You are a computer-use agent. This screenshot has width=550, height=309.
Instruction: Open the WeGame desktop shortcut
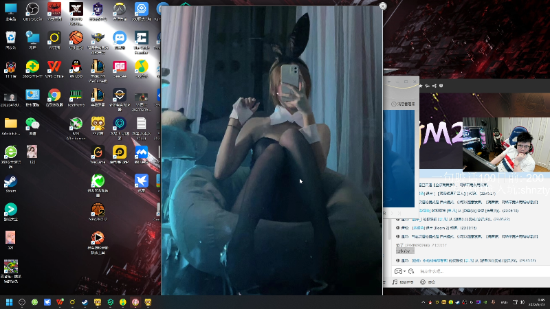coord(98,155)
